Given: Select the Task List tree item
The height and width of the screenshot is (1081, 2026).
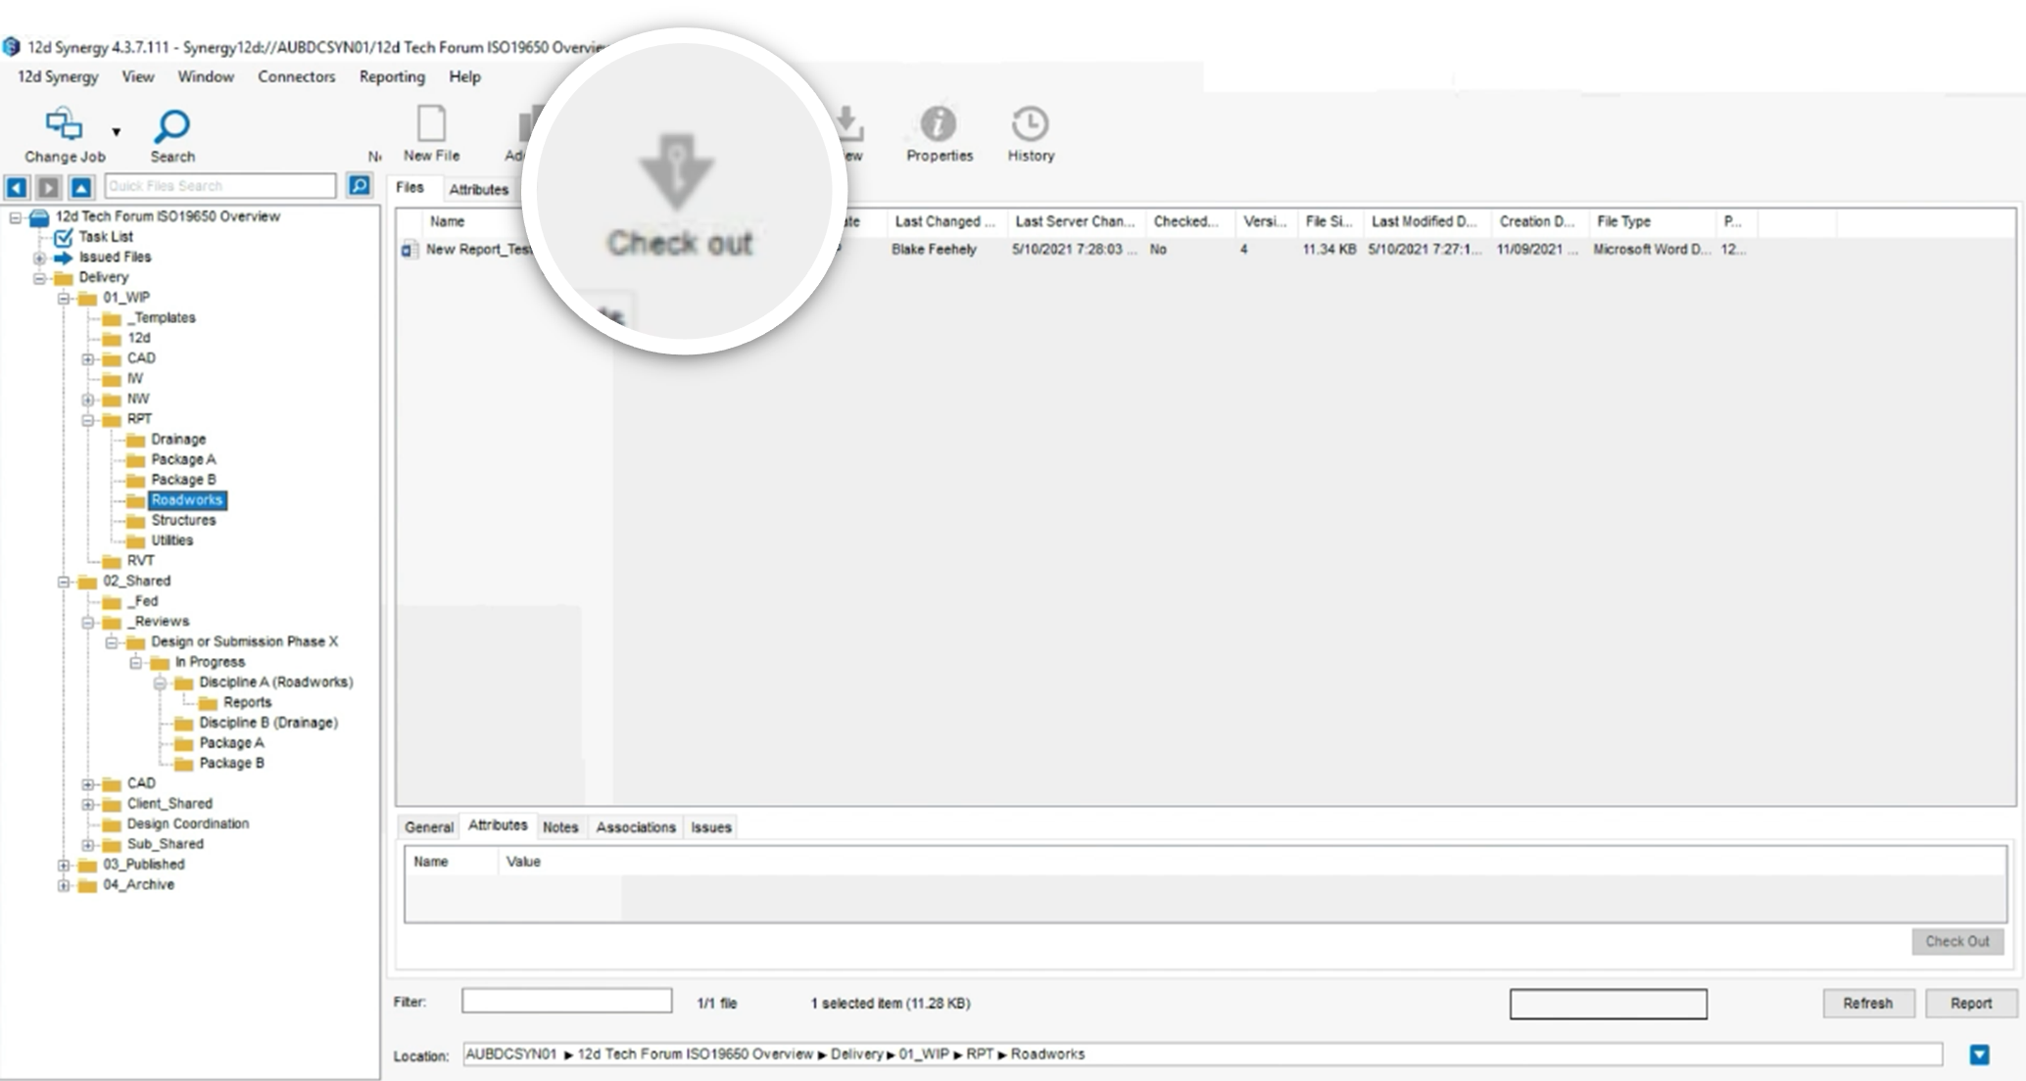Looking at the screenshot, I should pos(106,237).
